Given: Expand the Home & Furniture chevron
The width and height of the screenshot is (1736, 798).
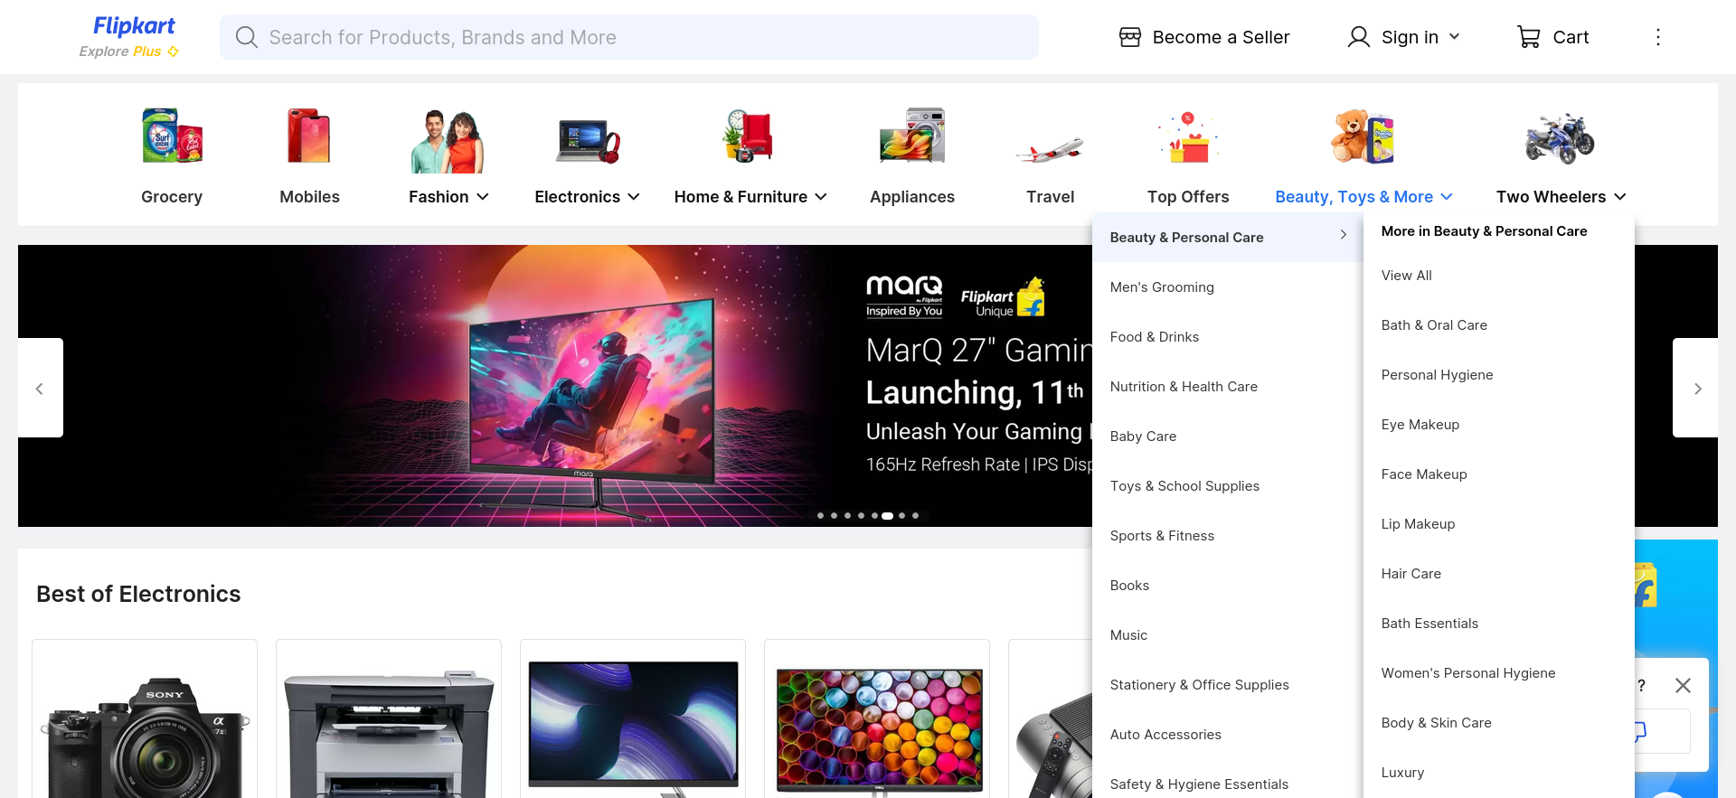Looking at the screenshot, I should [x=821, y=197].
